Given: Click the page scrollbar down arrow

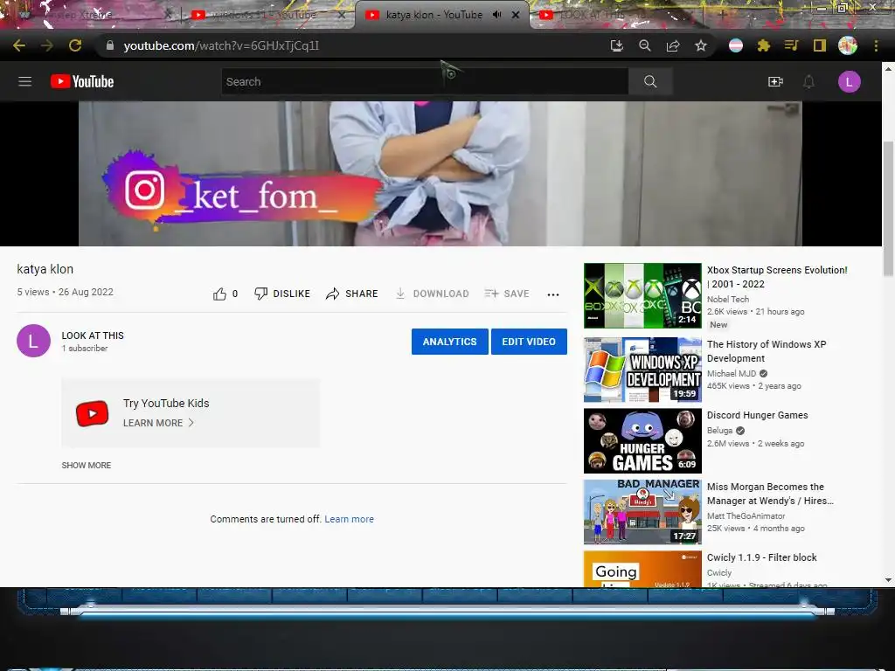Looking at the screenshot, I should click(888, 580).
